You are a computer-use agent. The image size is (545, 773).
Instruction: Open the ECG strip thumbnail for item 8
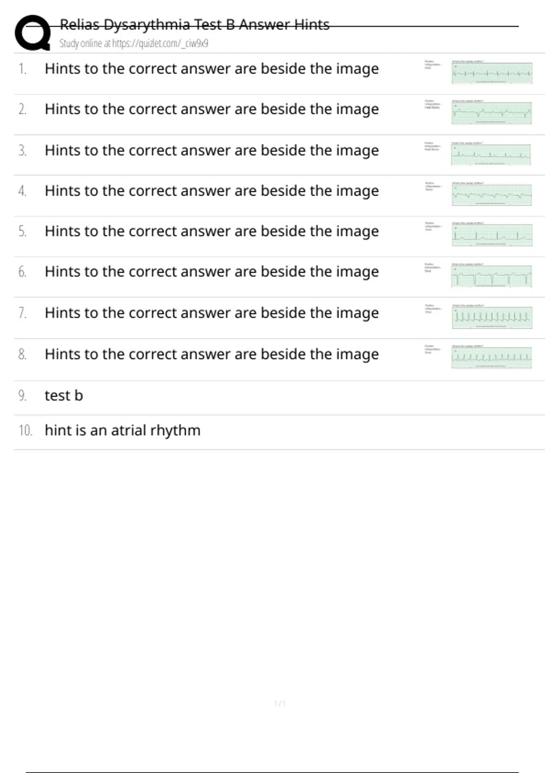[491, 357]
